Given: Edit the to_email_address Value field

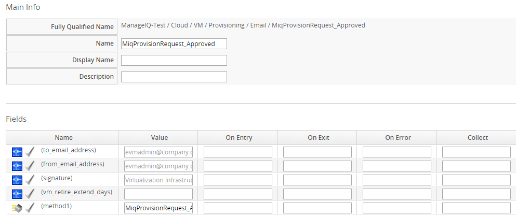Looking at the screenshot, I should [158, 152].
